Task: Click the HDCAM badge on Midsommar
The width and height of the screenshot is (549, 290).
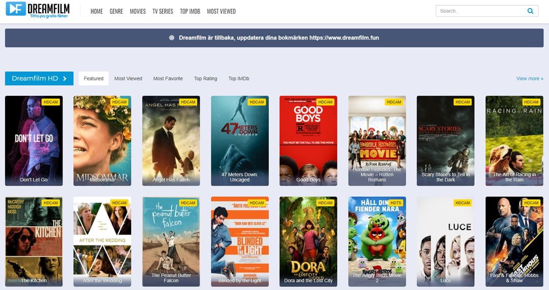Action: 119,102
